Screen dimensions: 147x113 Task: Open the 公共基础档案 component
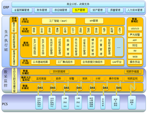pyautogui.click(x=41, y=62)
